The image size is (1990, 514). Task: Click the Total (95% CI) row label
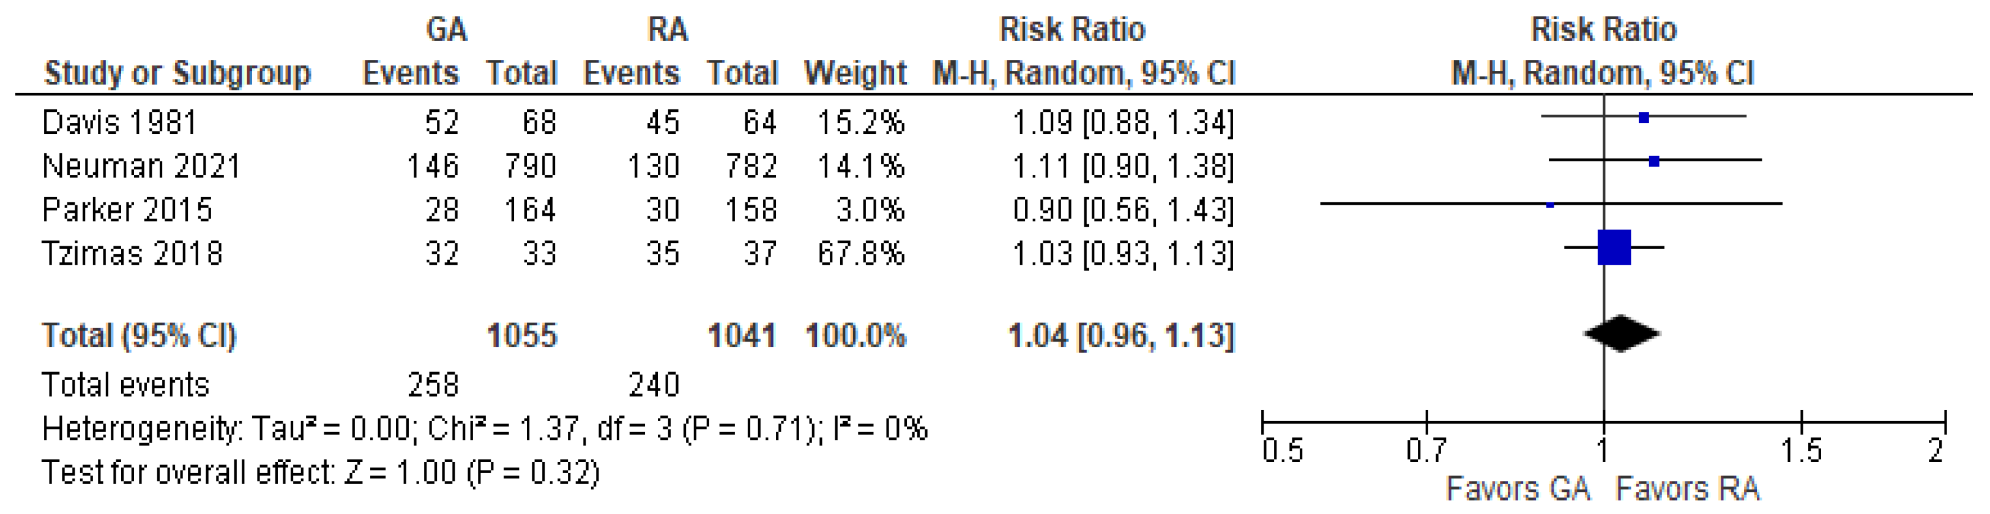pos(139,336)
